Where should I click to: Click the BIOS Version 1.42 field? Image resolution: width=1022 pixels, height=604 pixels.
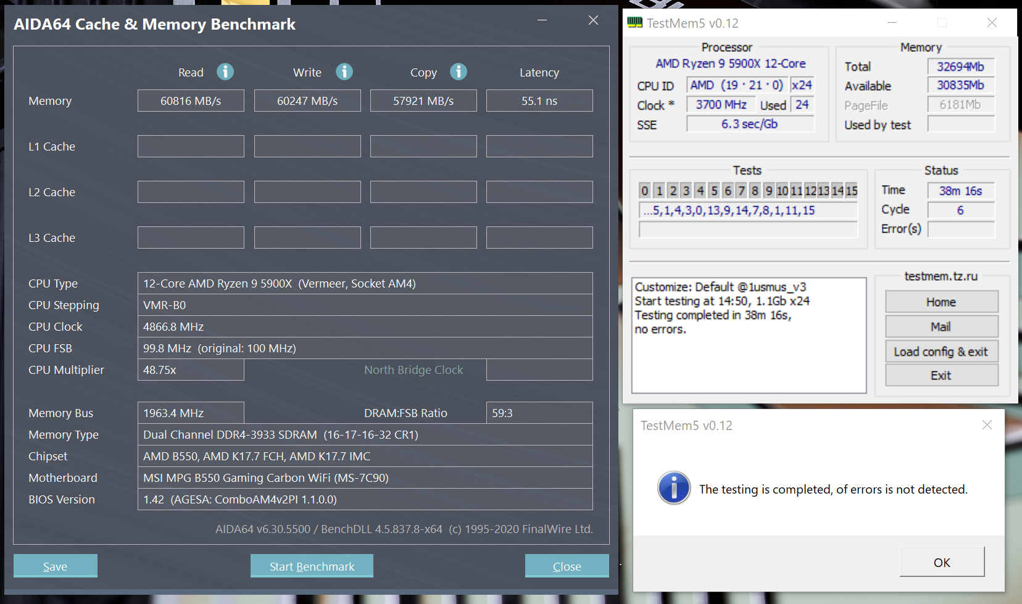[x=365, y=499]
